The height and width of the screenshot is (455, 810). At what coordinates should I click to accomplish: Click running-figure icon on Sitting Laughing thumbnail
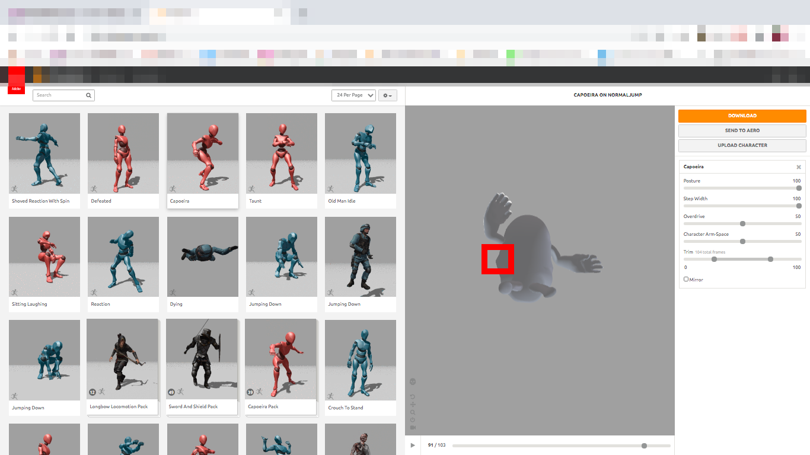15,292
